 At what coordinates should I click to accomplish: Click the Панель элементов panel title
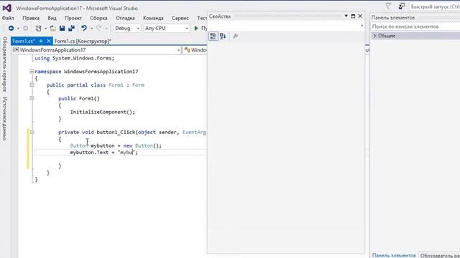click(393, 17)
